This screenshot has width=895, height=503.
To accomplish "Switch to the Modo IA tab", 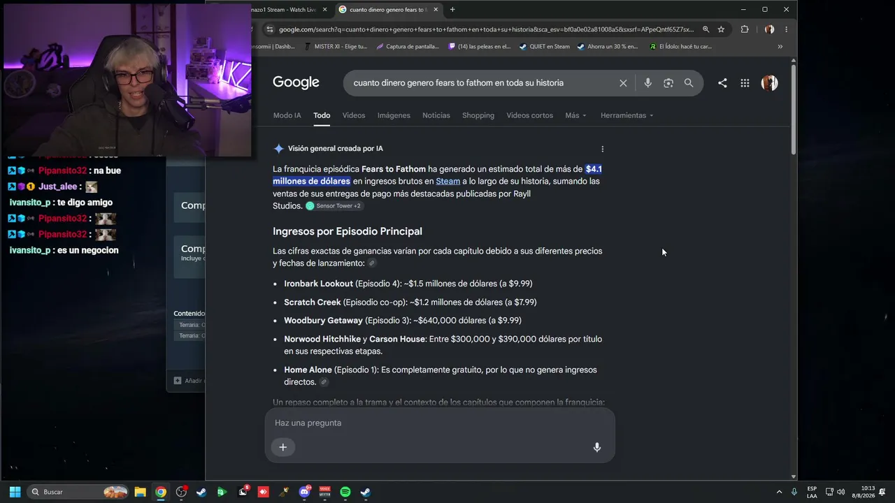I will [287, 115].
